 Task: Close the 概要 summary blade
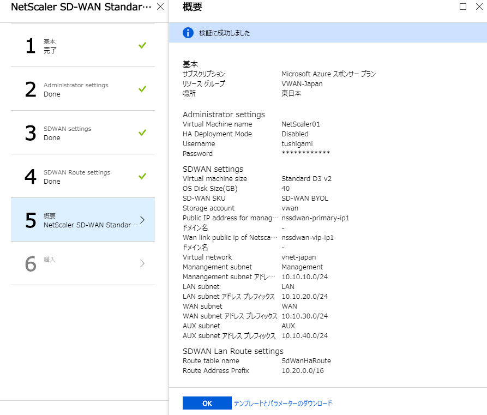(x=479, y=7)
